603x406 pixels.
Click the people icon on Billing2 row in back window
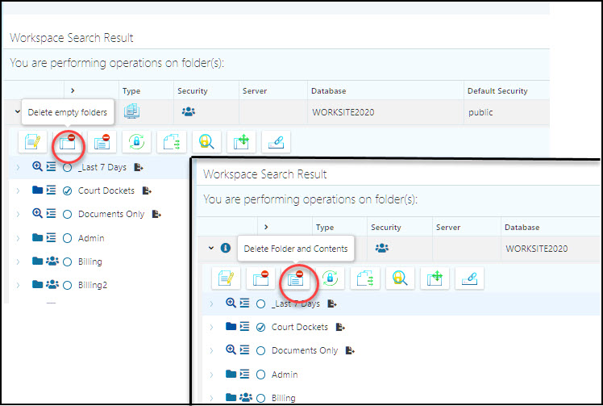coord(52,285)
